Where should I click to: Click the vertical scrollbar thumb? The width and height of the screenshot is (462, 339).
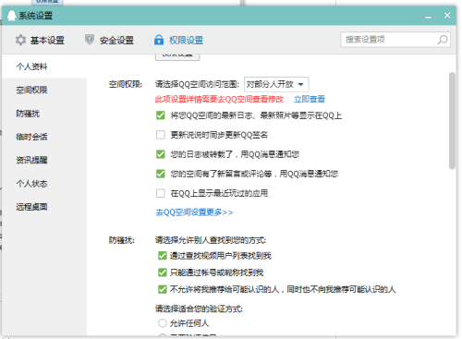tap(452, 121)
